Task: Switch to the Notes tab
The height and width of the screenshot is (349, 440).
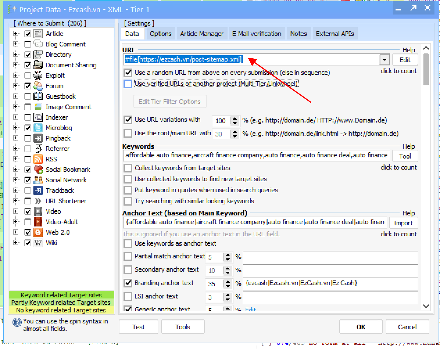Action: (x=299, y=34)
